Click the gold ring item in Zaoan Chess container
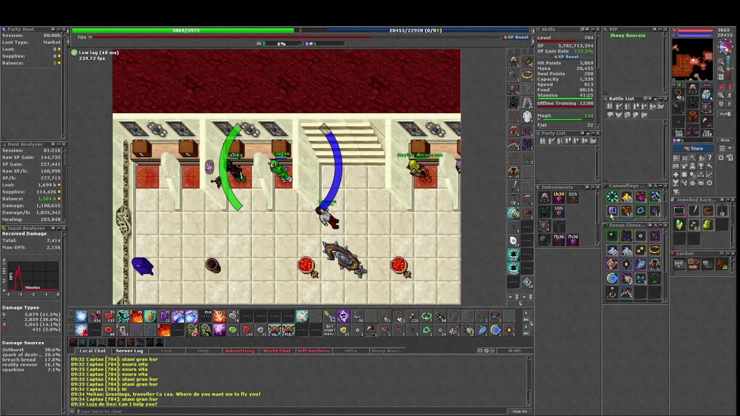Screen dimensions: 740x416 (655, 250)
